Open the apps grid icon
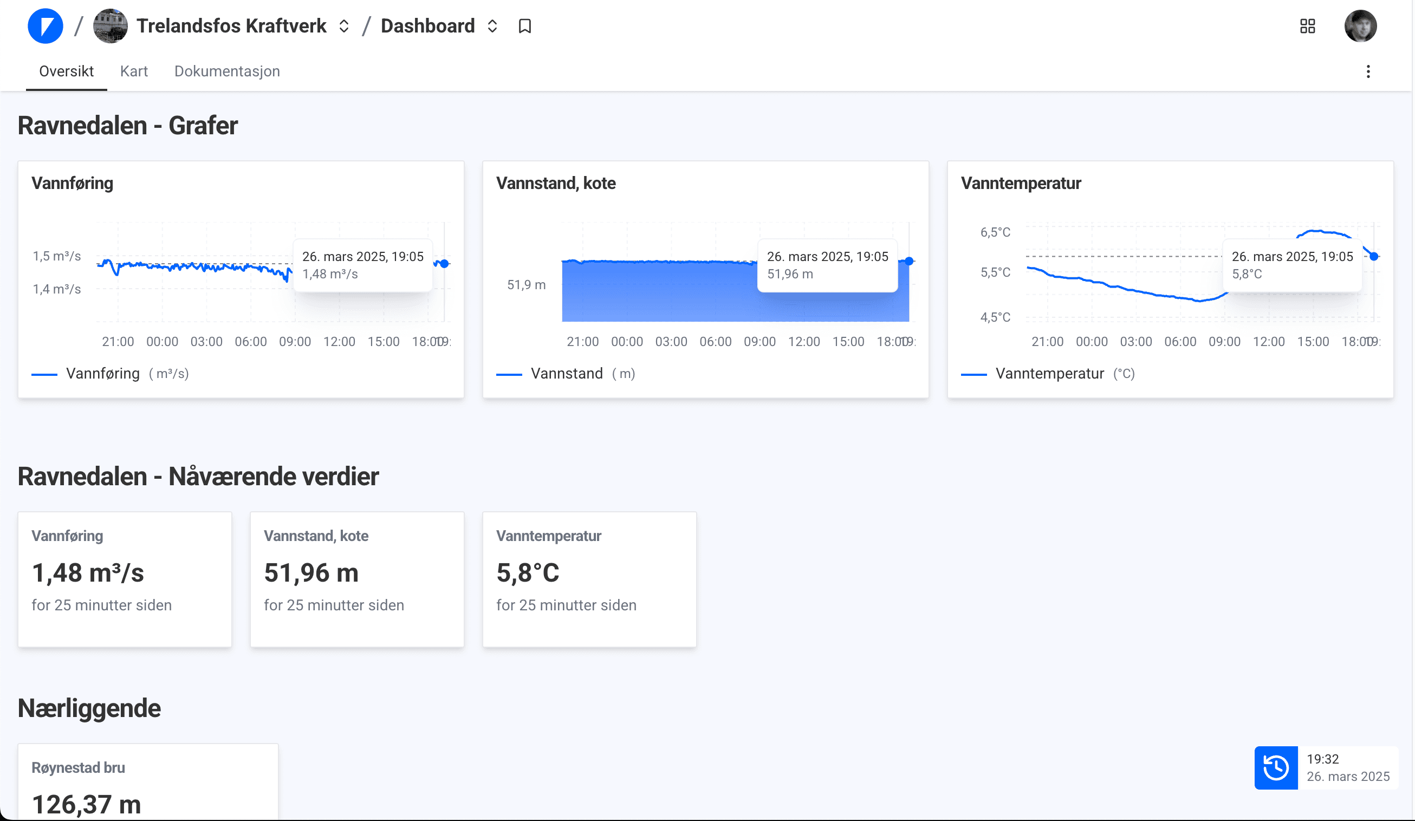 (1307, 26)
